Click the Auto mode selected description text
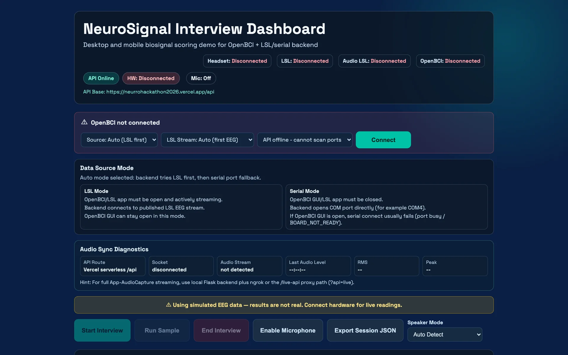This screenshot has width=568, height=355. (170, 178)
